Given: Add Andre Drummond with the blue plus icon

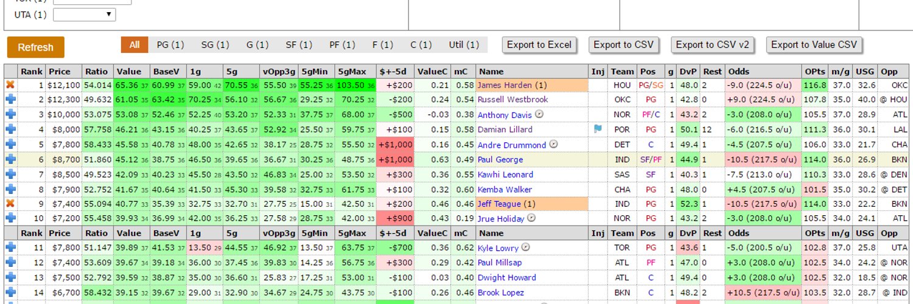Looking at the screenshot, I should [x=10, y=145].
